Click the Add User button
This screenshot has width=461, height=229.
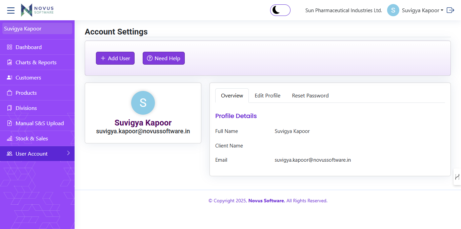click(x=115, y=58)
